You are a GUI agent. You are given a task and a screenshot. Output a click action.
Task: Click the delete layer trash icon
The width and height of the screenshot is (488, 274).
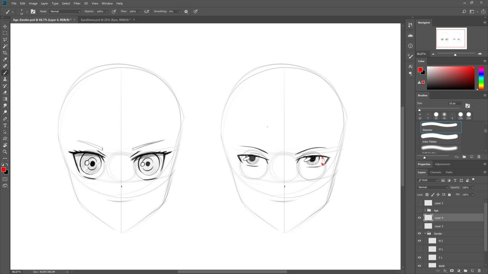(x=479, y=271)
